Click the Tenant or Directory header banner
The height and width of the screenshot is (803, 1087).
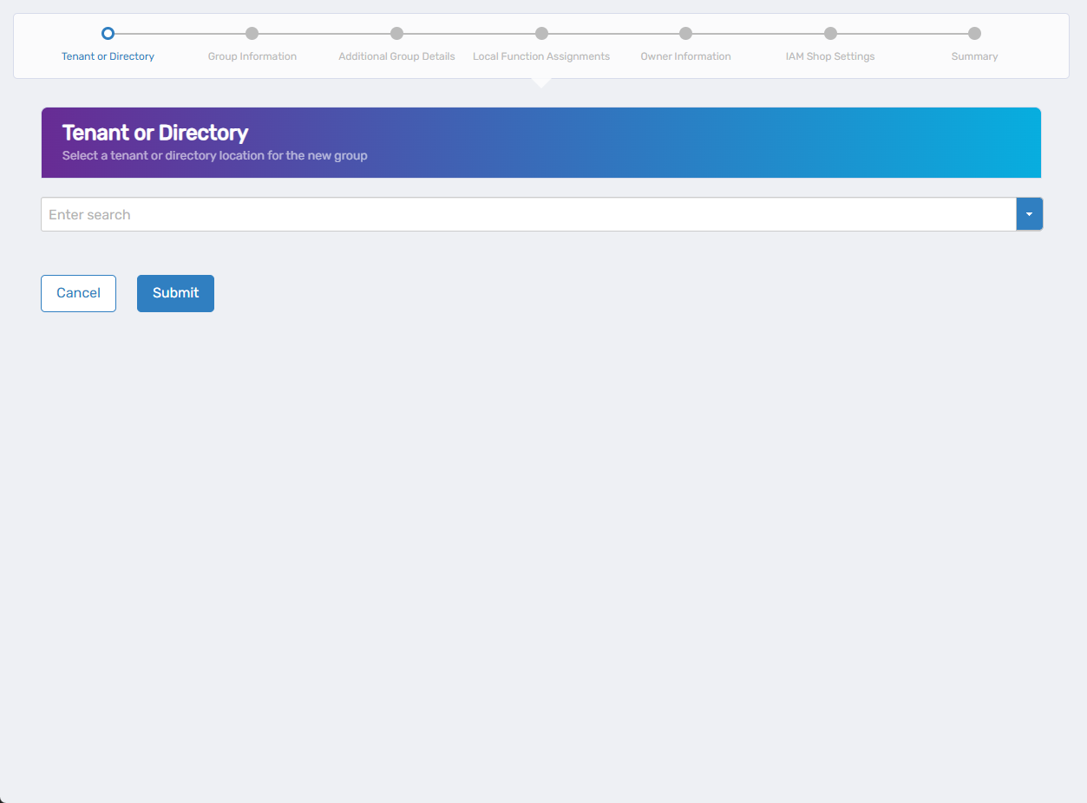(x=540, y=142)
